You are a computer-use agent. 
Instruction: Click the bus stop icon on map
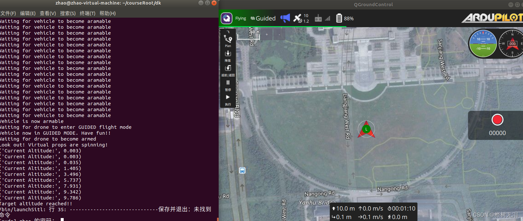tap(242, 170)
